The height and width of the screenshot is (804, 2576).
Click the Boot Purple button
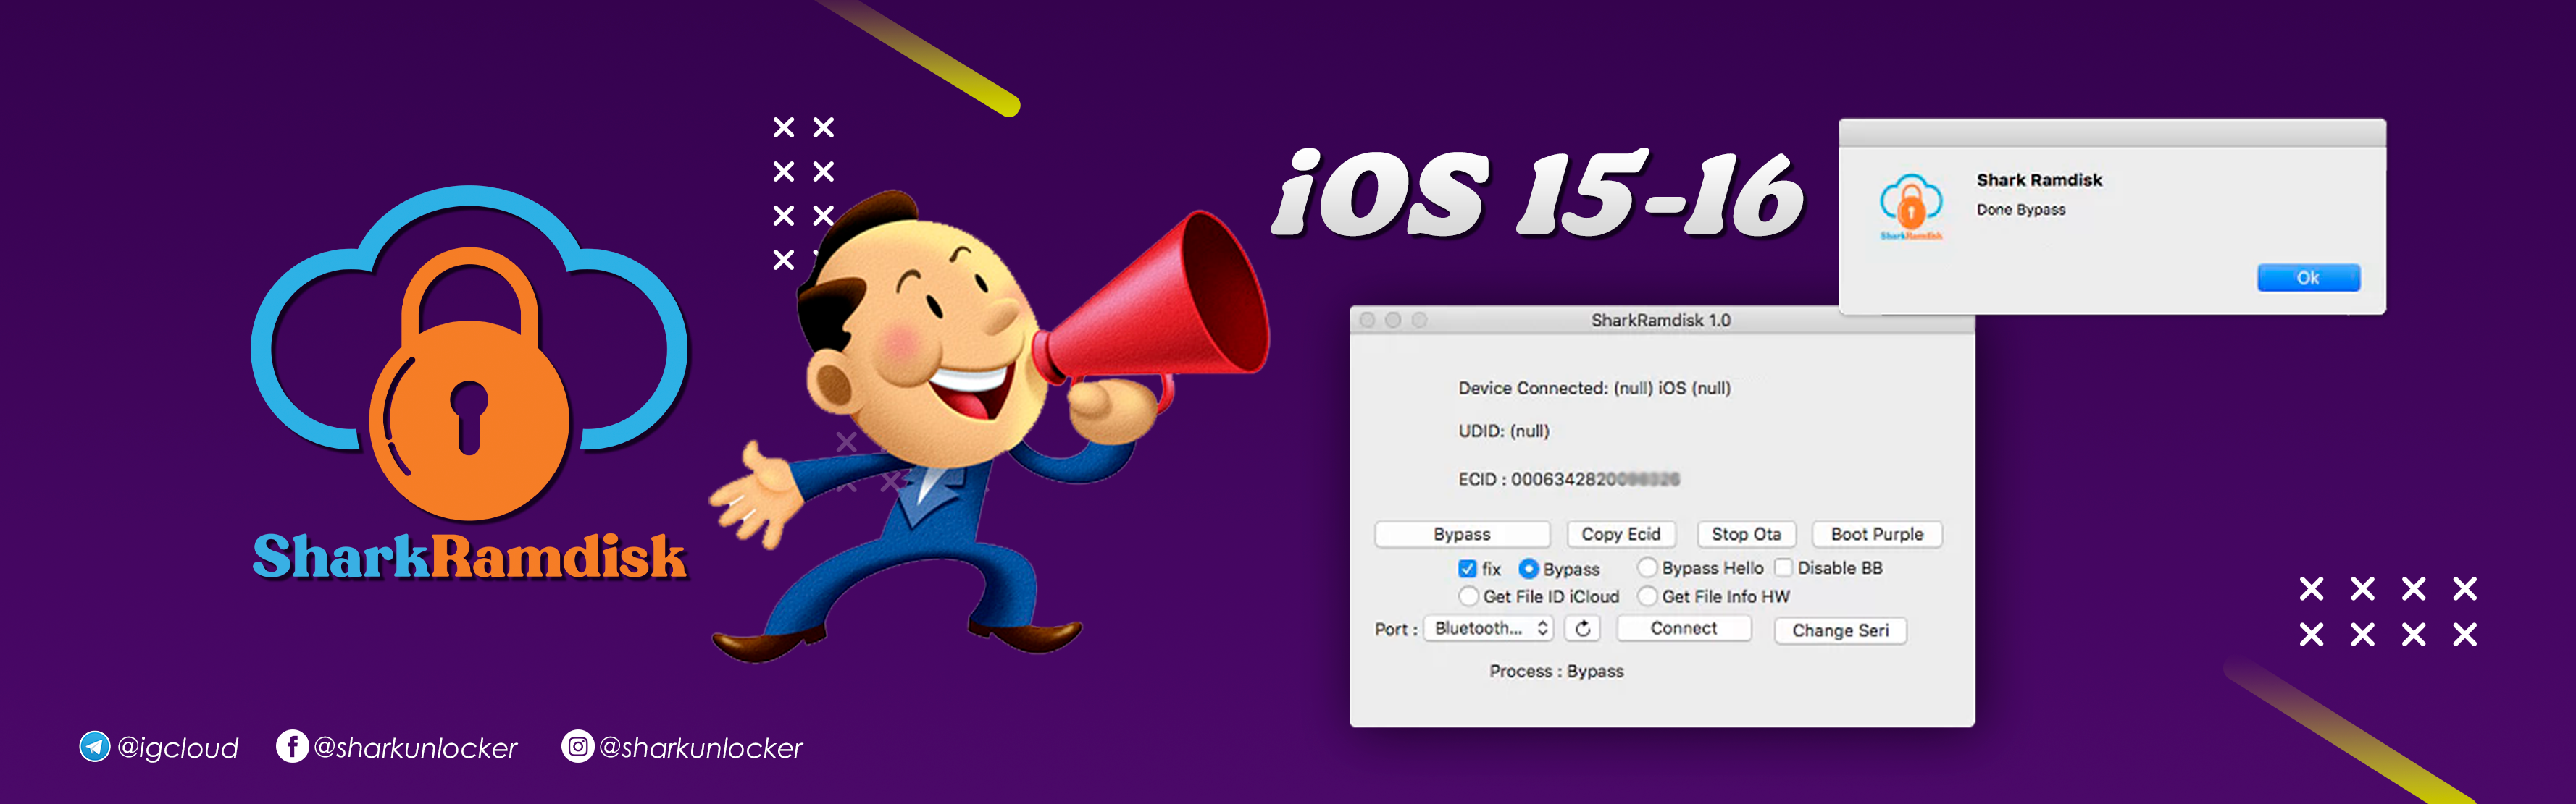coord(1876,534)
